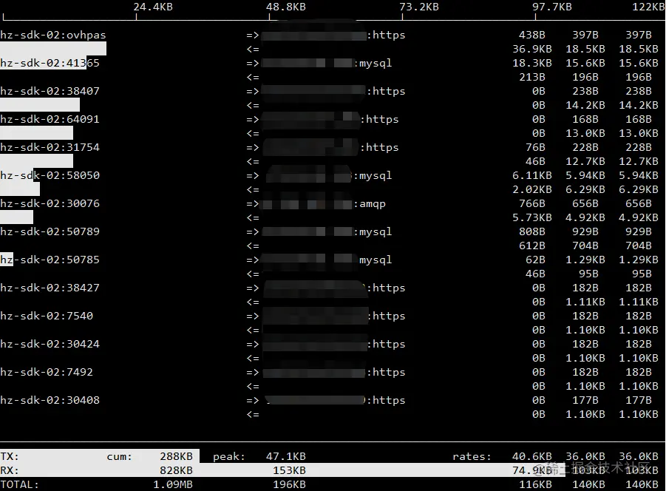Click the 1.09MB cumulative total
The height and width of the screenshot is (491, 666).
(x=173, y=484)
